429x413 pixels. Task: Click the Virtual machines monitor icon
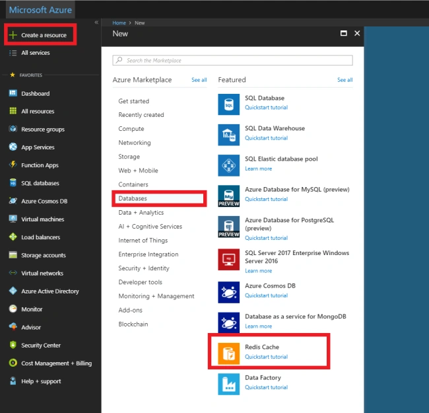point(13,219)
